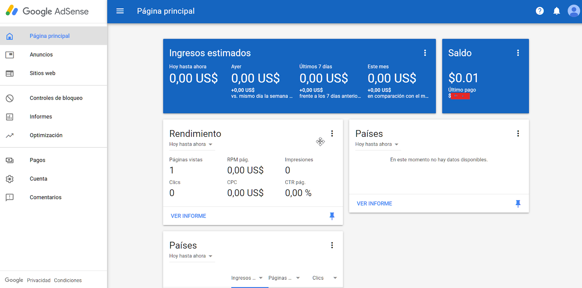Click the gear icon beside Cuenta
This screenshot has width=582, height=288.
10,179
